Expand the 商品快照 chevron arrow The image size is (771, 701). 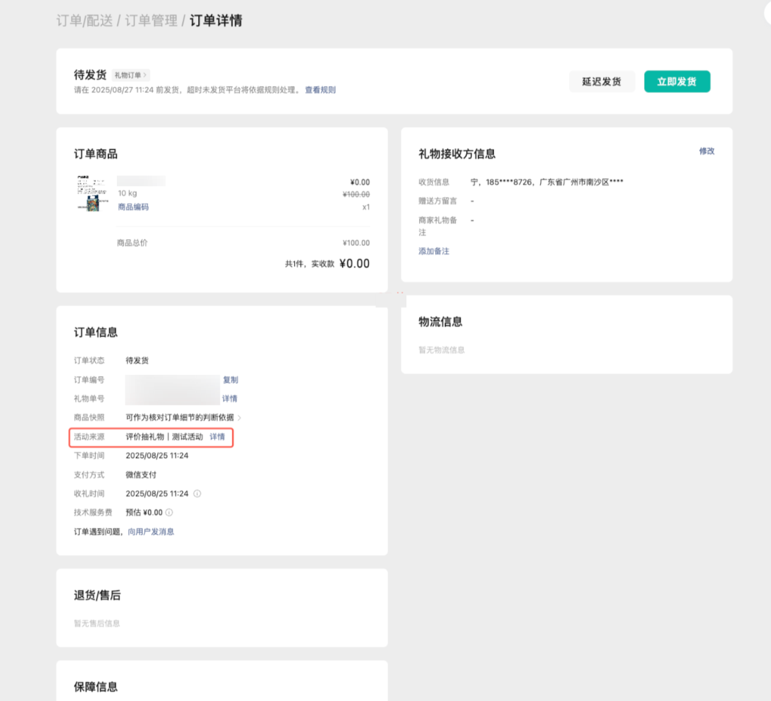(239, 418)
